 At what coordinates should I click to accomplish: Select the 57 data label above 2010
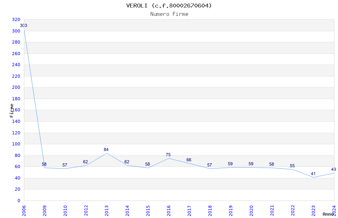click(65, 165)
